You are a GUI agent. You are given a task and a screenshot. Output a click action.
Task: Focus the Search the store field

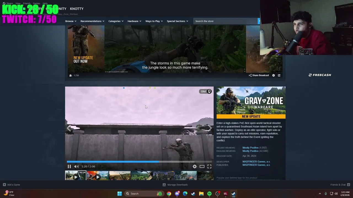pyautogui.click(x=226, y=21)
